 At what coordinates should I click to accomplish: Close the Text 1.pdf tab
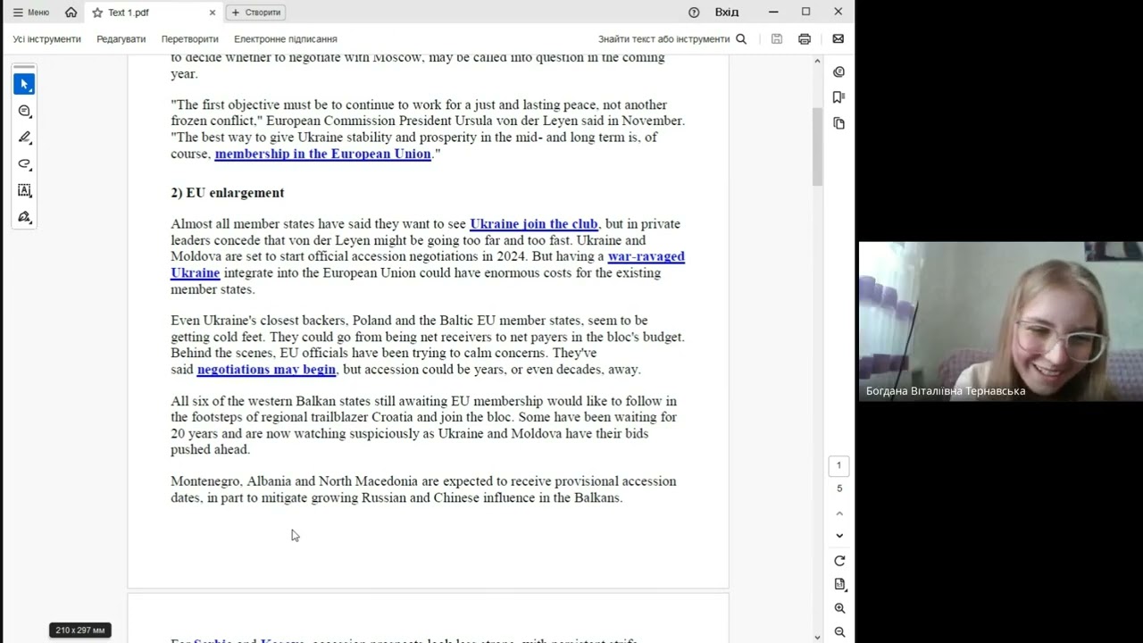click(213, 13)
